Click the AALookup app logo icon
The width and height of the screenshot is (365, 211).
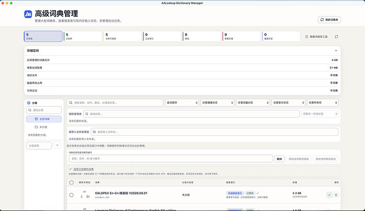click(x=28, y=14)
